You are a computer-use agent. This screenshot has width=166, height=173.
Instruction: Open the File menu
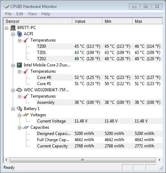(x=8, y=14)
